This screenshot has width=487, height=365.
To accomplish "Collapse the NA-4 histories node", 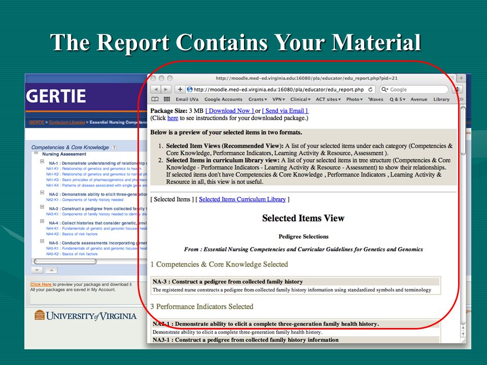I will point(42,221).
